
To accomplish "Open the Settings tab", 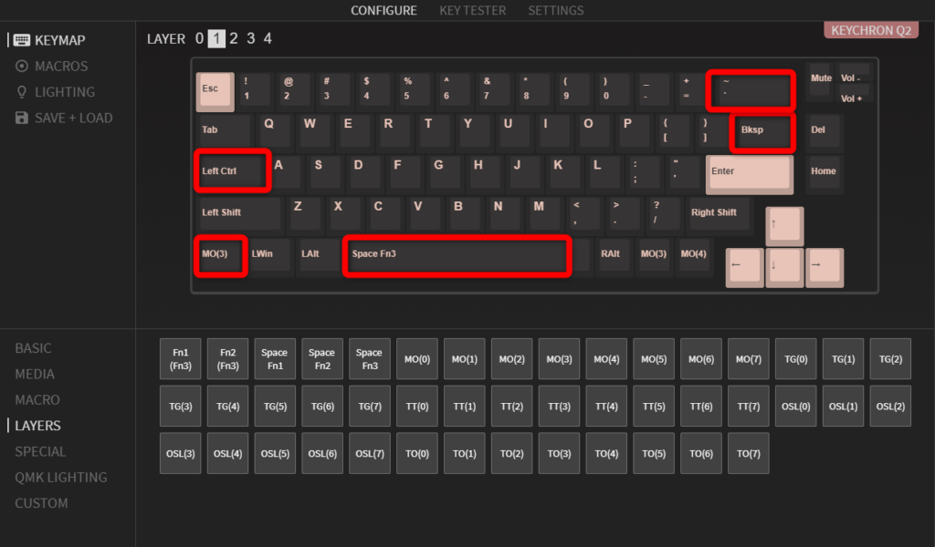I will tap(556, 11).
